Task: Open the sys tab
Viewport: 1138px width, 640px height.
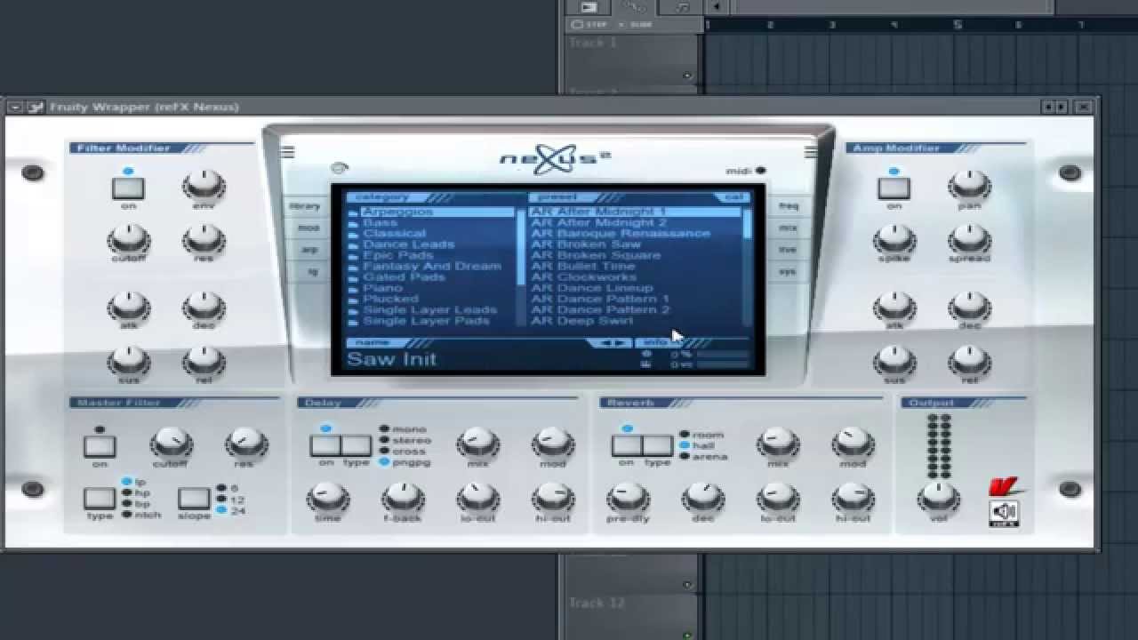Action: (x=786, y=271)
